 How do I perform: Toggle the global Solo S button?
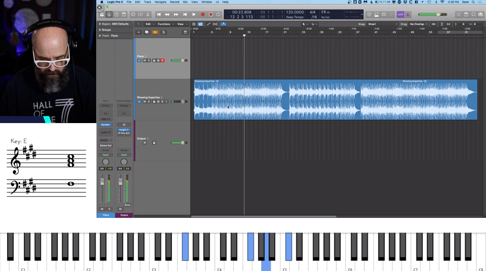point(163,32)
